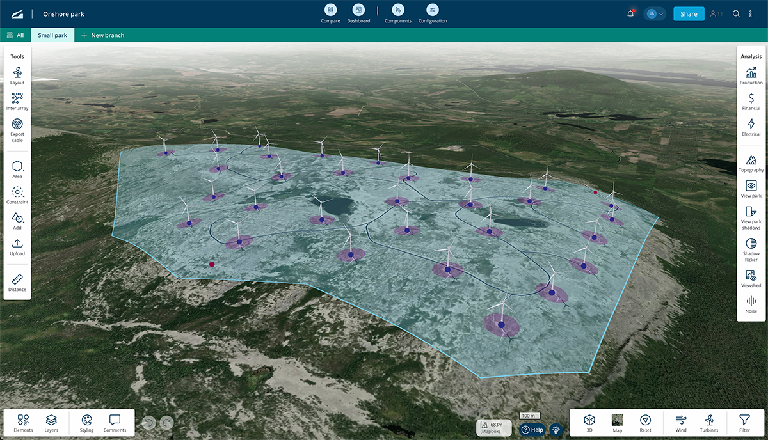
Task: Toggle the 3D view mode
Action: [x=589, y=422]
